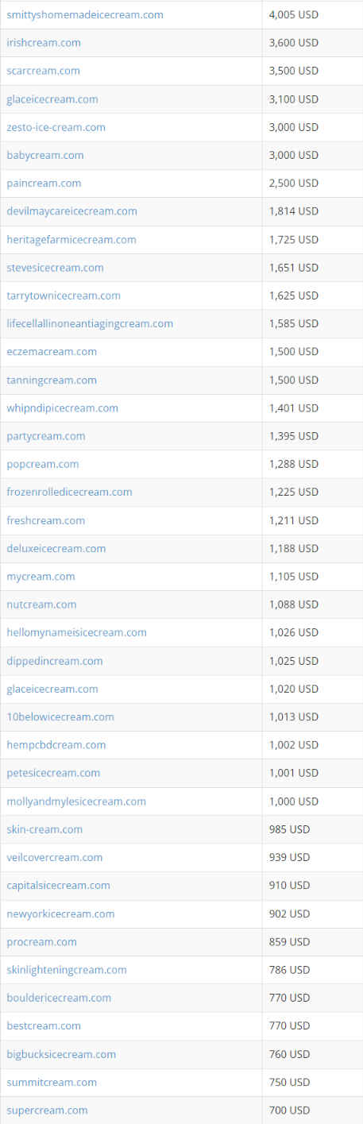
Task: Open babycream.com domain link
Action: (45, 155)
